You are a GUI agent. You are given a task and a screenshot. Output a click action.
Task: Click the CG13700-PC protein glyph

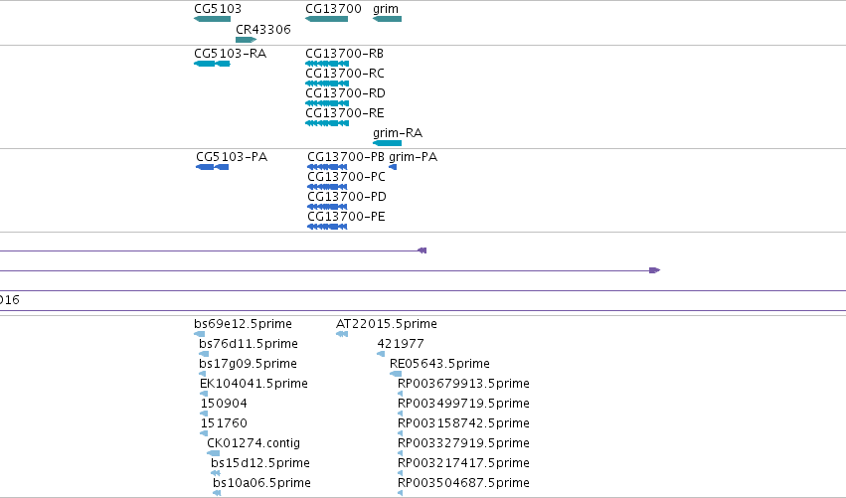click(327, 187)
